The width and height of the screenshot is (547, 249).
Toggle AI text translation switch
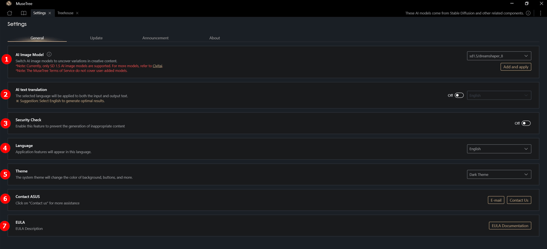point(459,95)
